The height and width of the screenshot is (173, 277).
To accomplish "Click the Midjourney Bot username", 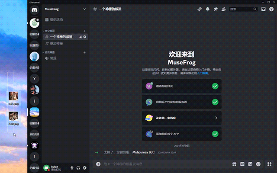I will click(143, 152).
